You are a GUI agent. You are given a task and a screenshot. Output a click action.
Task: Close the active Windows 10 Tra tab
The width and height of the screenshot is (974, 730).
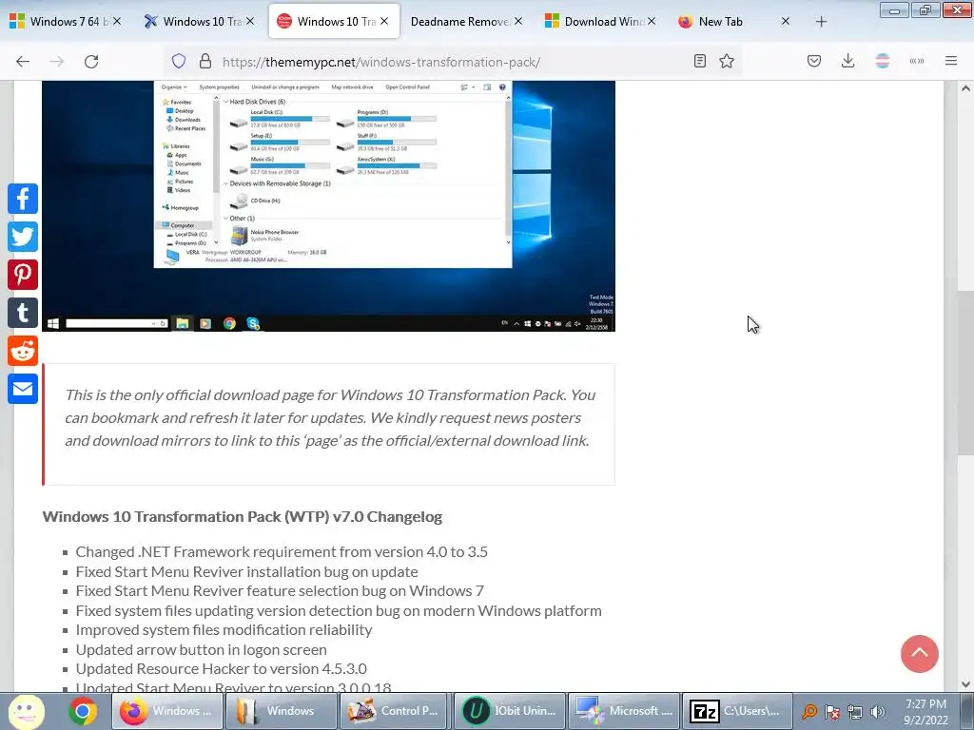pos(384,21)
